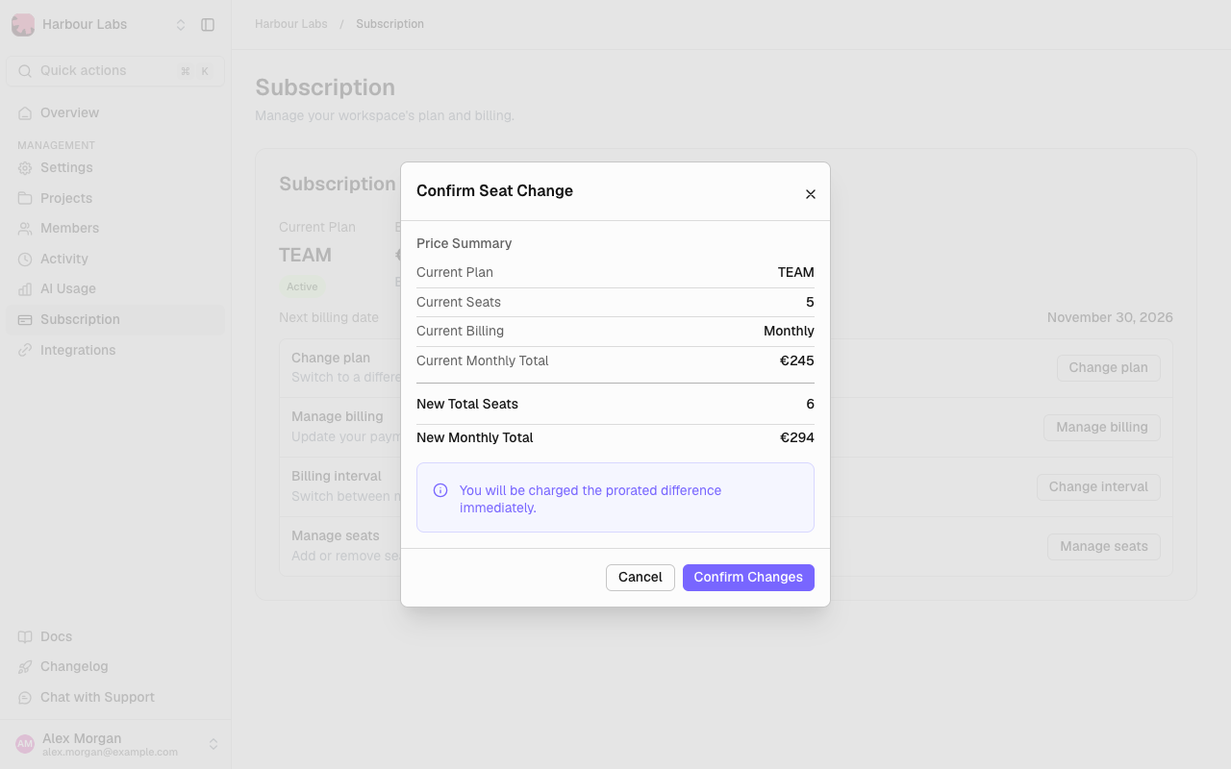
Task: Click the info icon in the proration notice
Action: point(440,490)
